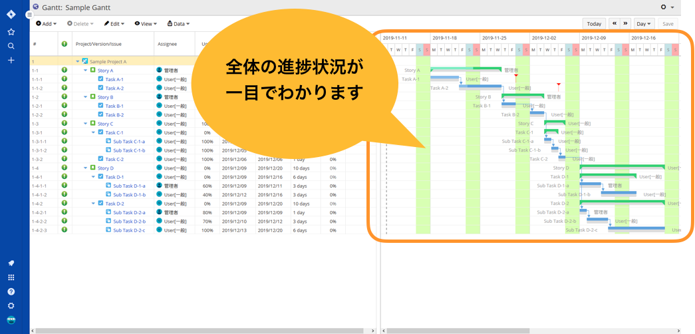Open the Data menu
The width and height of the screenshot is (695, 334).
(x=178, y=24)
